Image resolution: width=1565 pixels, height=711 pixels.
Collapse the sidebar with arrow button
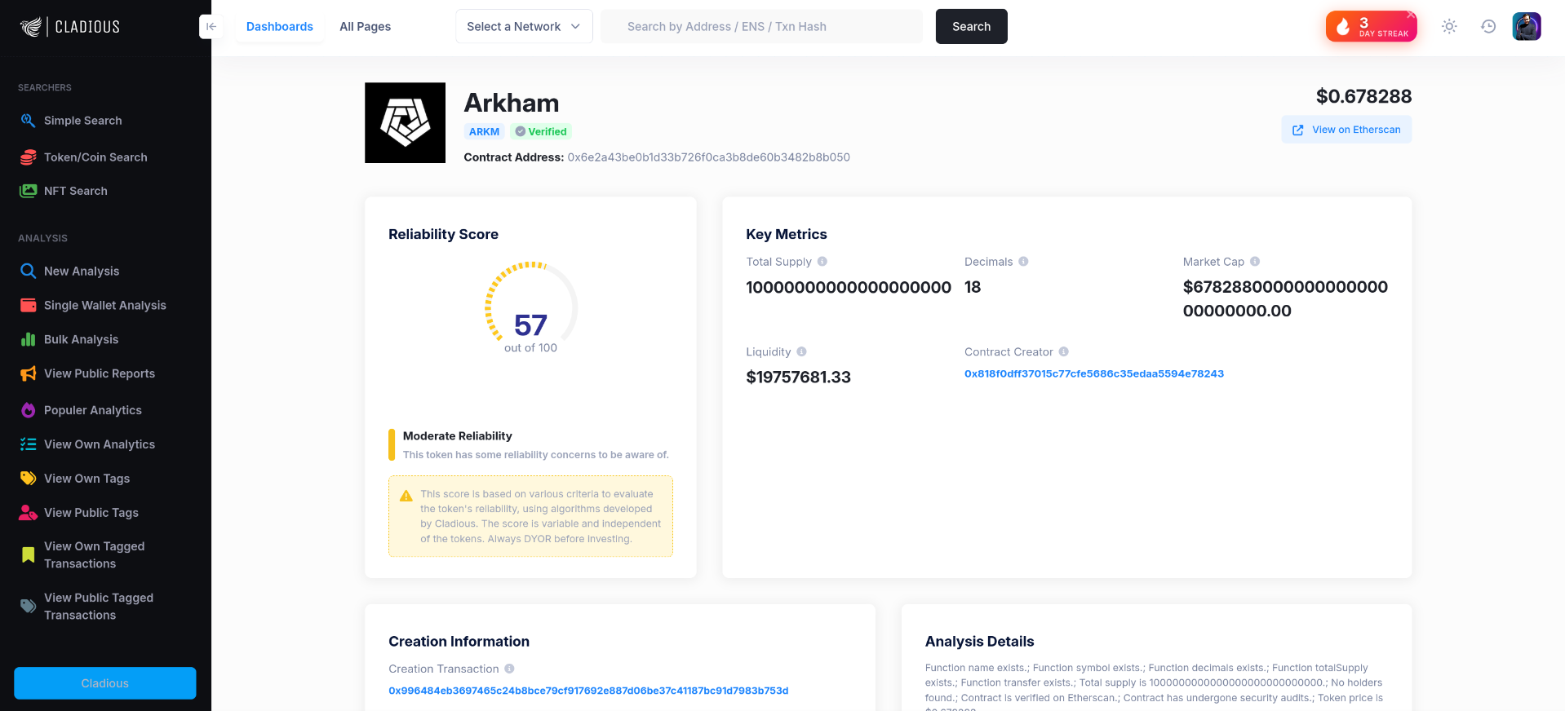211,27
